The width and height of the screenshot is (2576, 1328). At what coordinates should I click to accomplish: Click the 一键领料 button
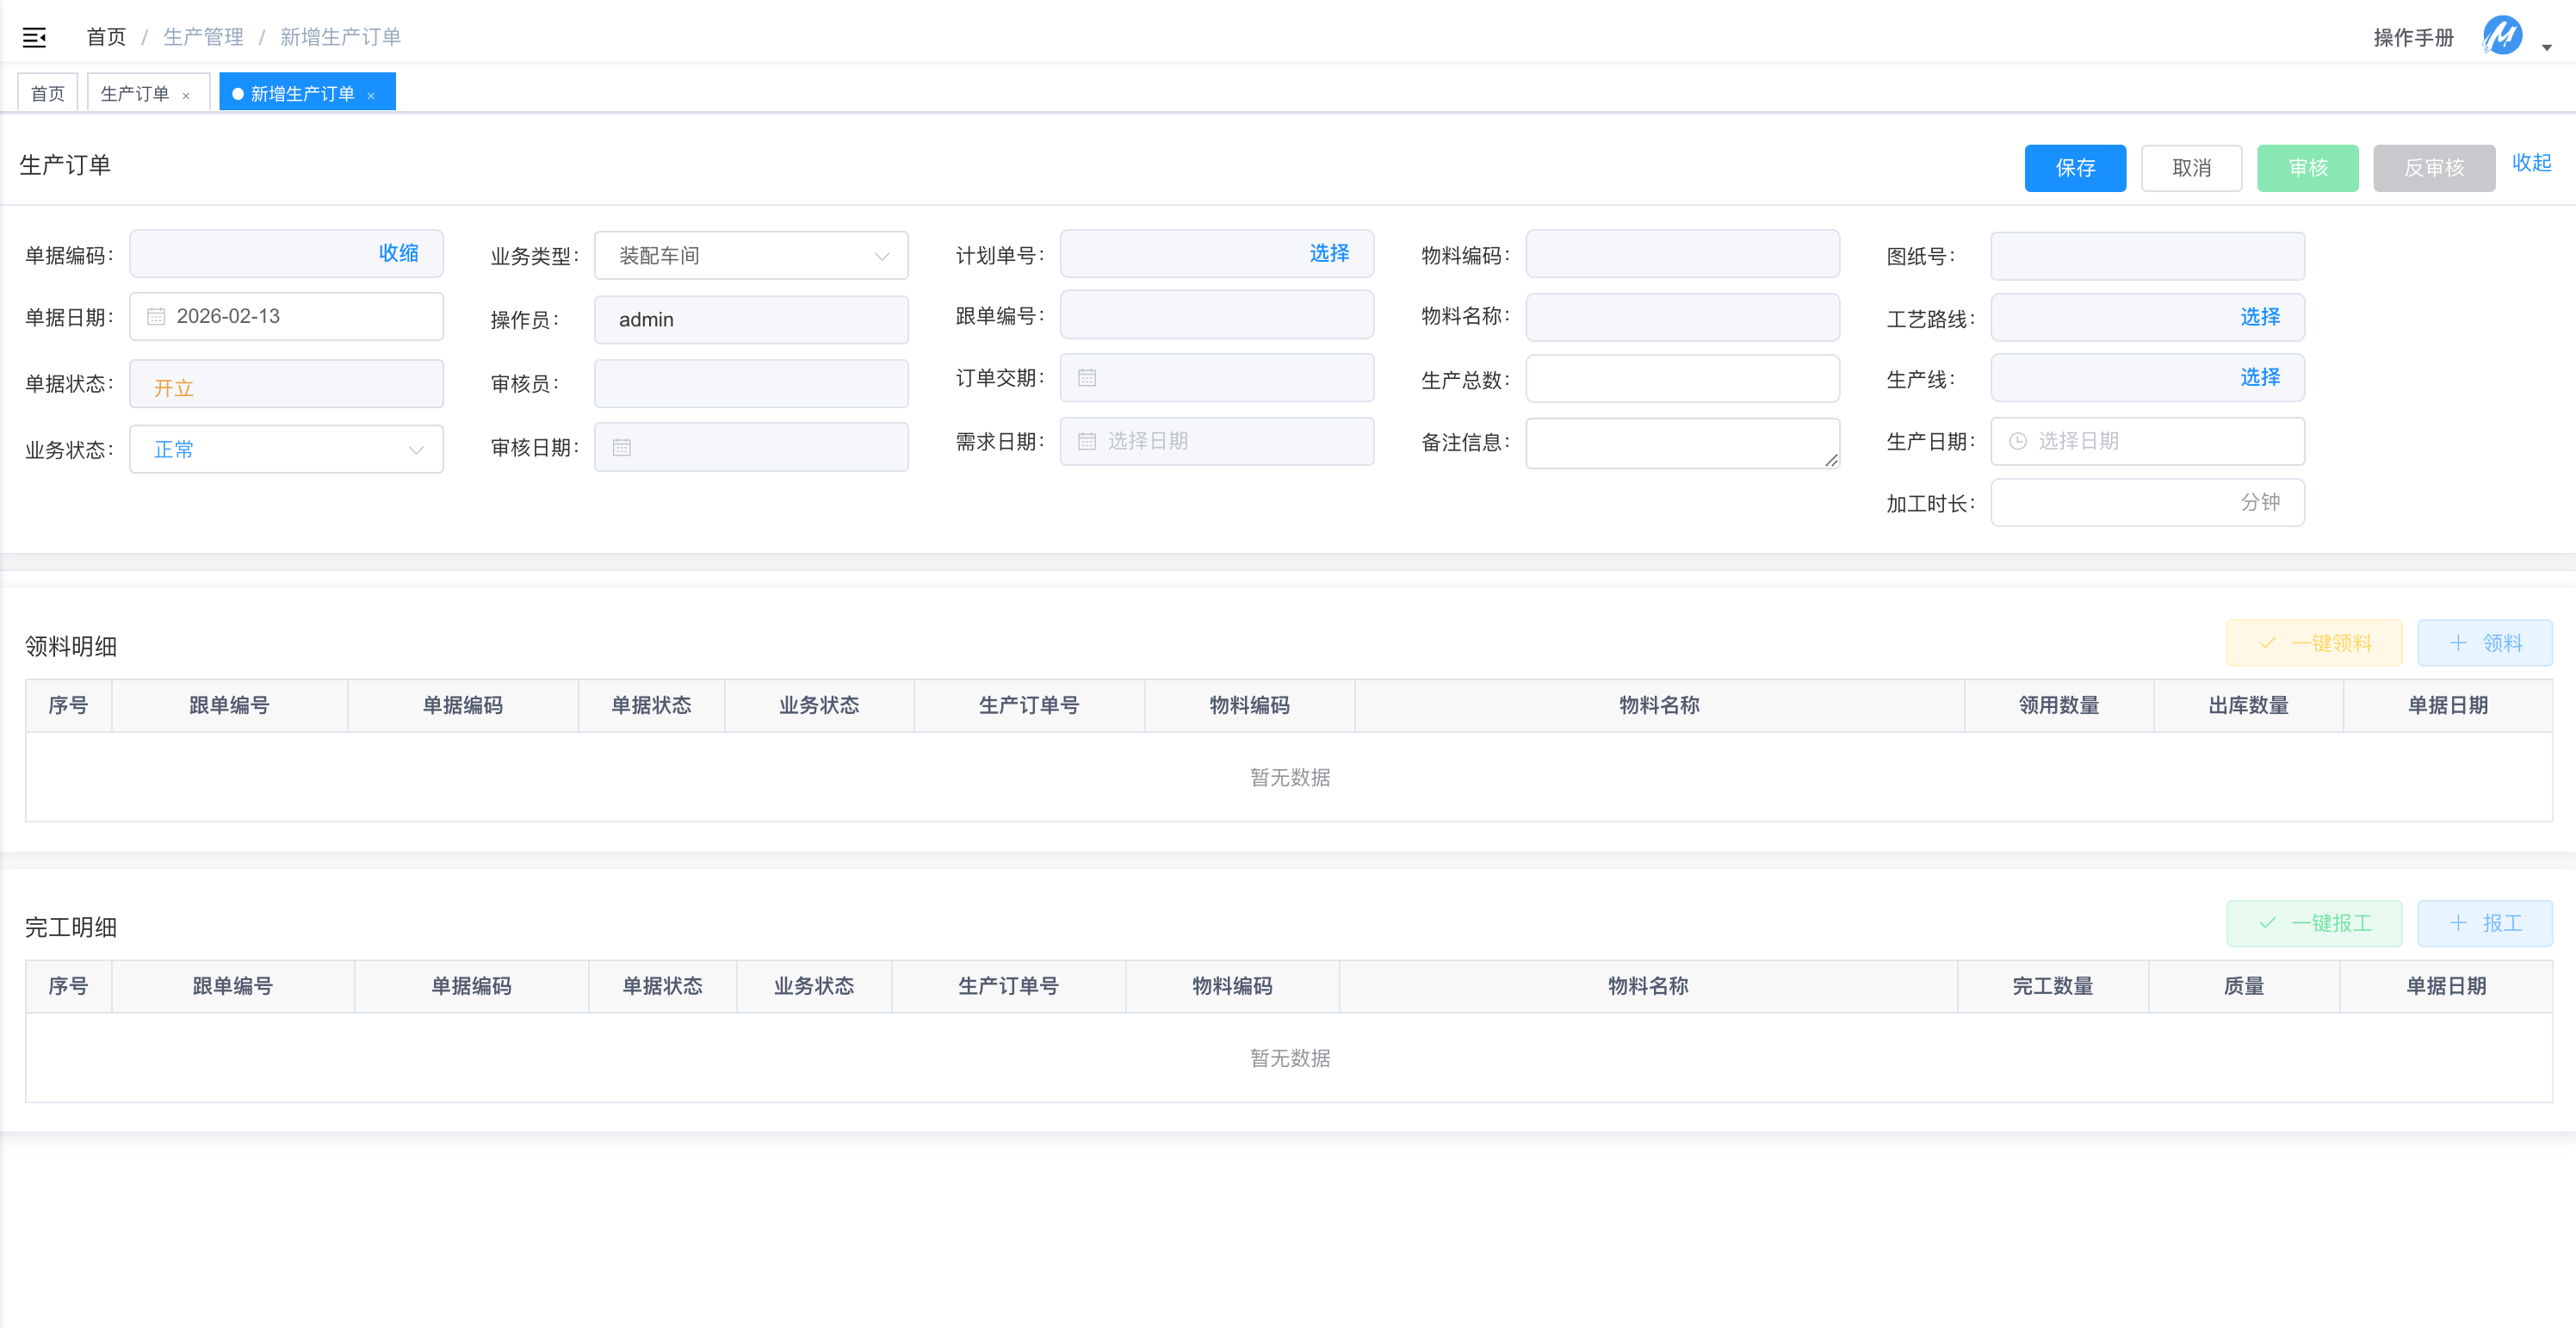point(2313,643)
